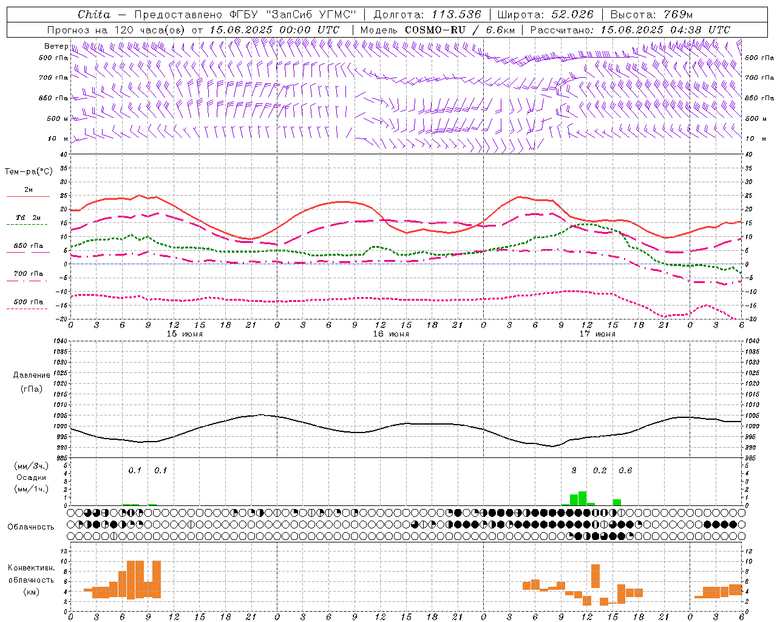Image resolution: width=777 pixels, height=622 pixels.
Task: Click the "Тем-ра(°C)" temperature panel label
Action: (x=29, y=172)
